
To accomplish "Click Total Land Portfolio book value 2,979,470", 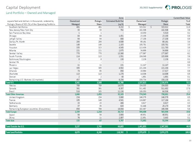I will pos(142,132).
